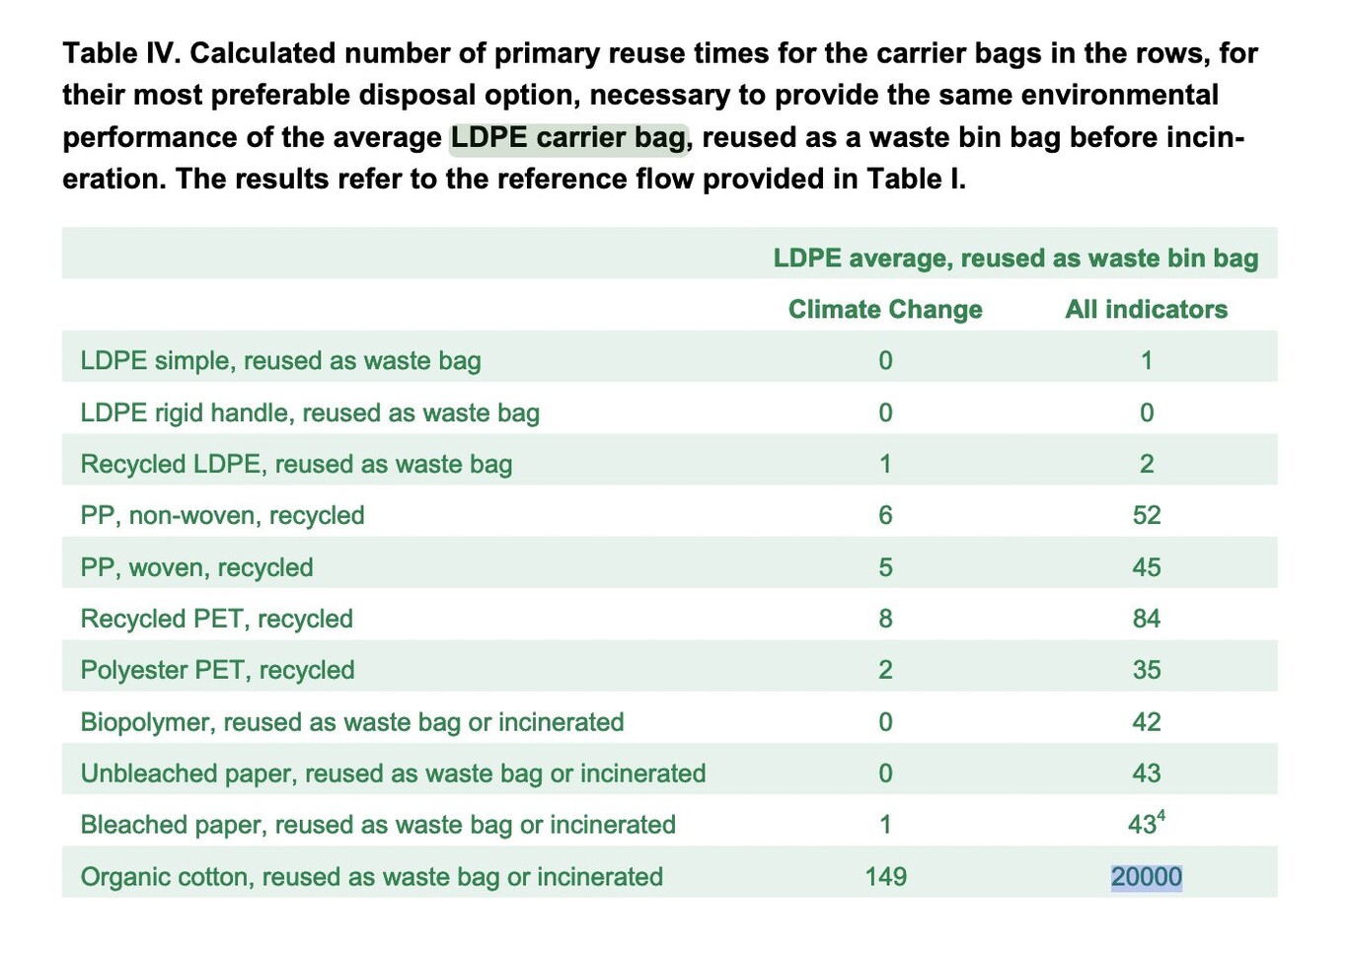Select the 'All indicators' column header
Image resolution: width=1348 pixels, height=959 pixels.
point(1146,309)
